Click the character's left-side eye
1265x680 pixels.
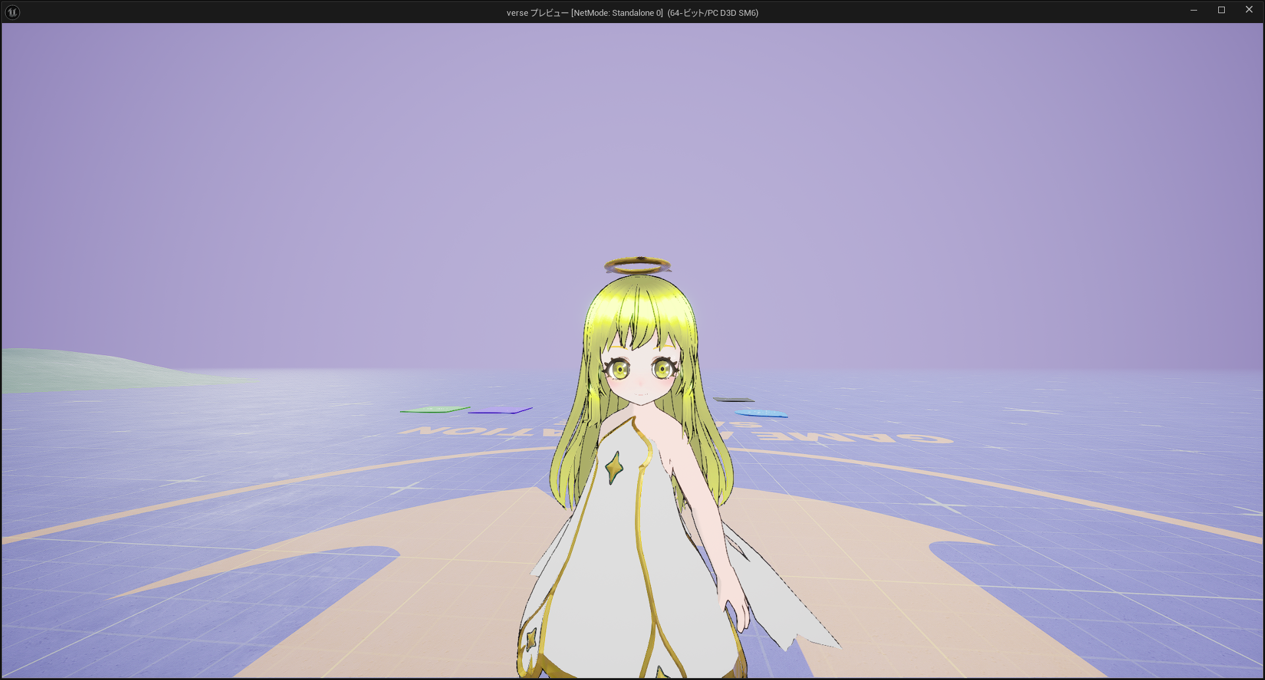(619, 370)
